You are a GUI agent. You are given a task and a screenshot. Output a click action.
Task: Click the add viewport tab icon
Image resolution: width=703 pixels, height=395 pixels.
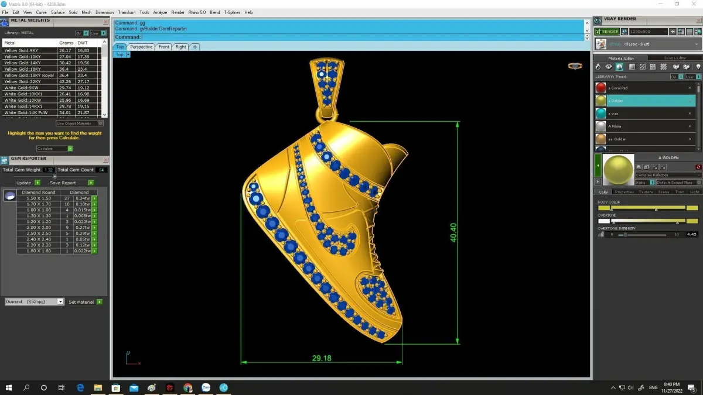coord(194,47)
